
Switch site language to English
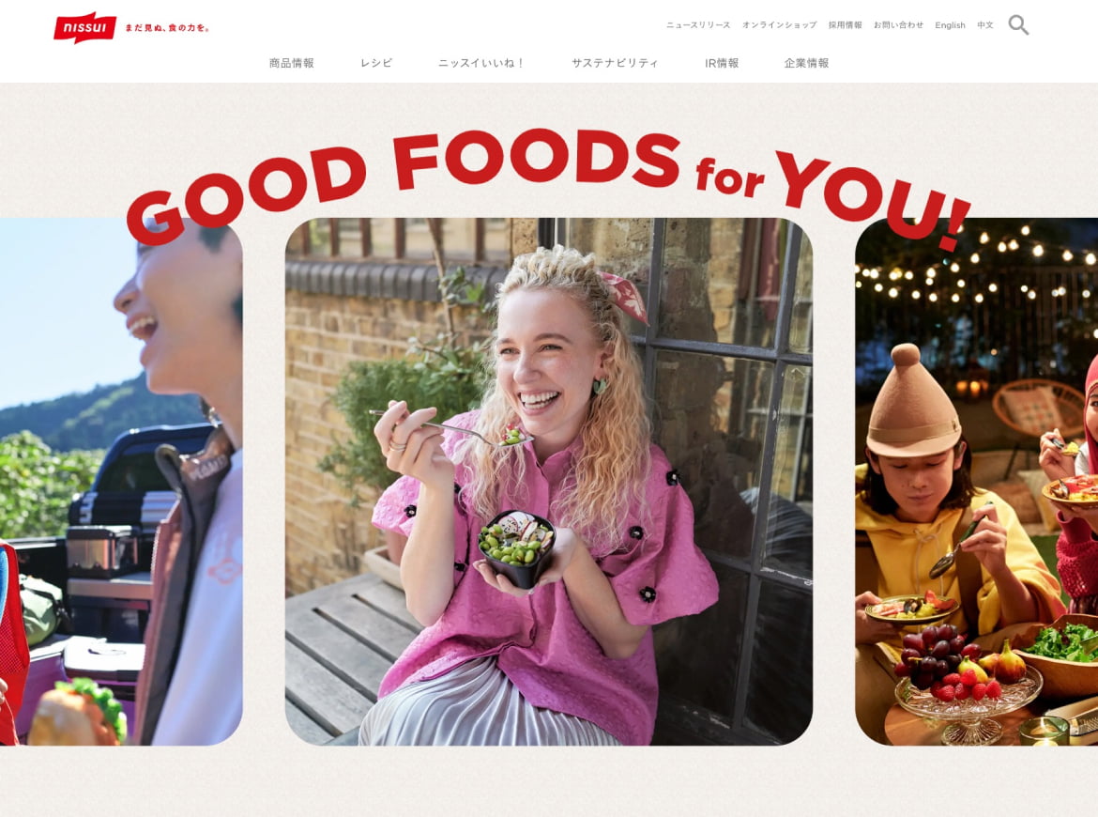[951, 25]
